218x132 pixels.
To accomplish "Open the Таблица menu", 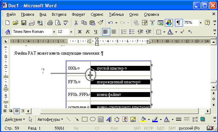I will coord(116,14).
